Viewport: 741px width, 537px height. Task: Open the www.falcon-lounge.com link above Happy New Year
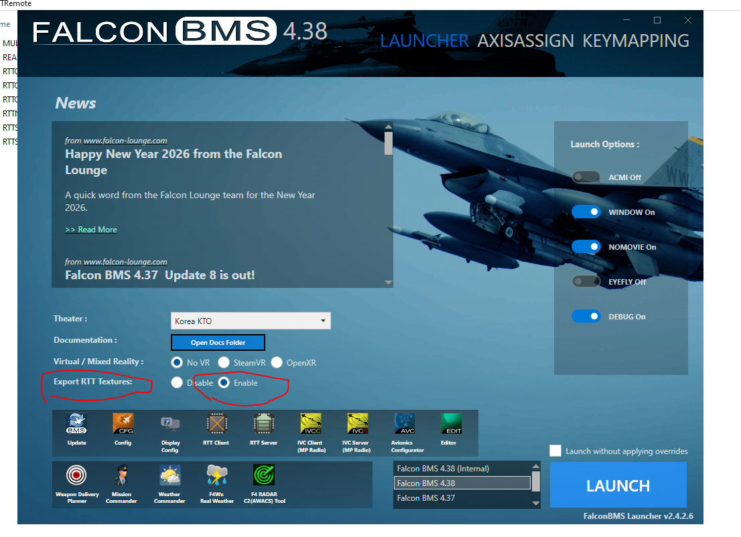click(x=125, y=141)
